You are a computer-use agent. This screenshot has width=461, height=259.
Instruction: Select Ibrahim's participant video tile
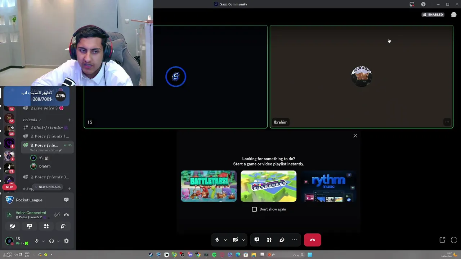(x=361, y=77)
